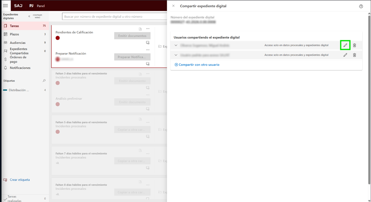Expand the first shared user row chevron
This screenshot has height=202, width=371.
click(176, 46)
